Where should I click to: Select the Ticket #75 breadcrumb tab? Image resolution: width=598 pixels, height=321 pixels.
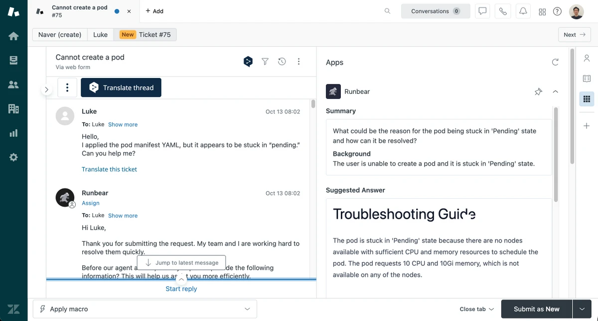coord(145,35)
